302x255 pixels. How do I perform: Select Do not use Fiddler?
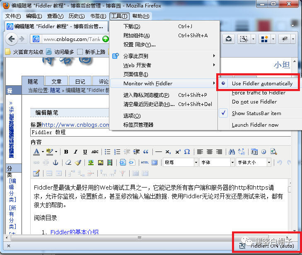pos(254,101)
